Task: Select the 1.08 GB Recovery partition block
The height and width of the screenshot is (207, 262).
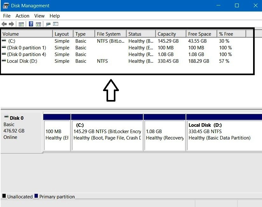Action: (x=165, y=132)
